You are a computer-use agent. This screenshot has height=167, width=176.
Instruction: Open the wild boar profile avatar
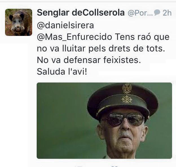19,22
